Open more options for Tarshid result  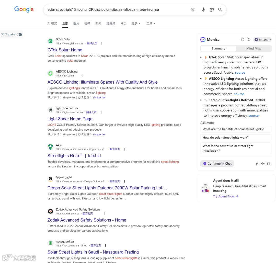click(x=124, y=149)
